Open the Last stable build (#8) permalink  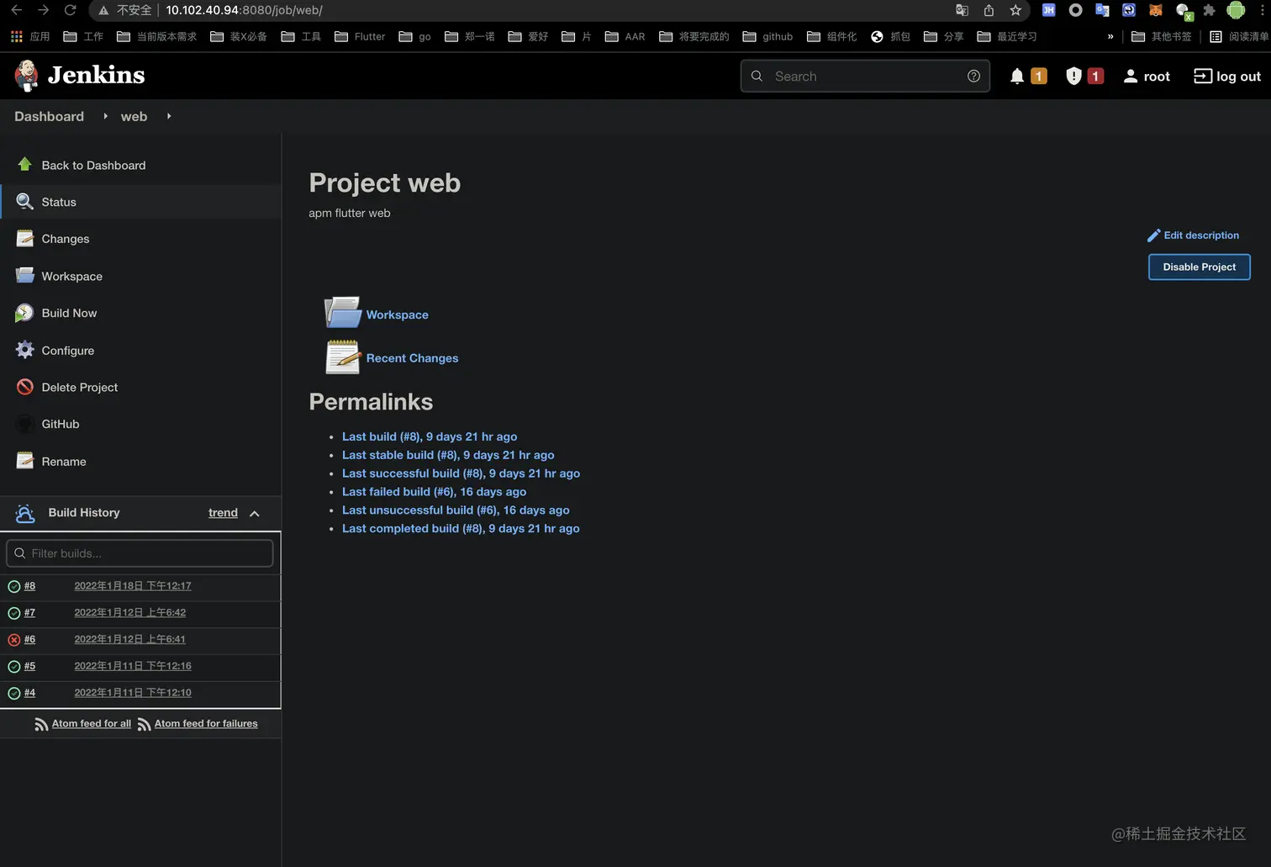click(448, 455)
